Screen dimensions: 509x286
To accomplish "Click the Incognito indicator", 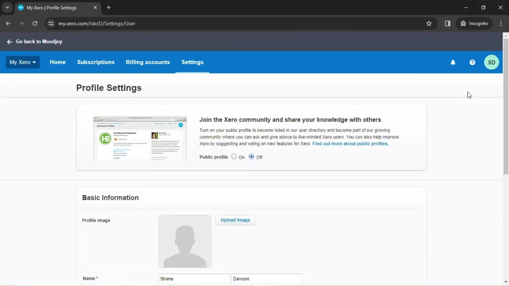I will pyautogui.click(x=474, y=24).
